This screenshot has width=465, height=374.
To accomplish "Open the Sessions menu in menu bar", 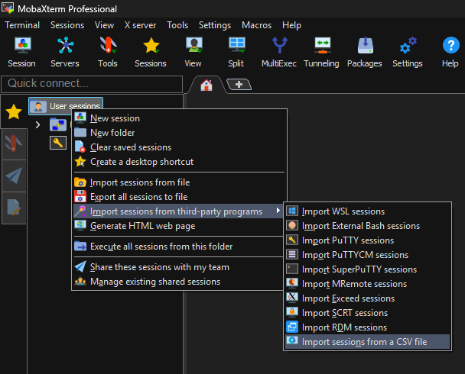I will pyautogui.click(x=67, y=25).
